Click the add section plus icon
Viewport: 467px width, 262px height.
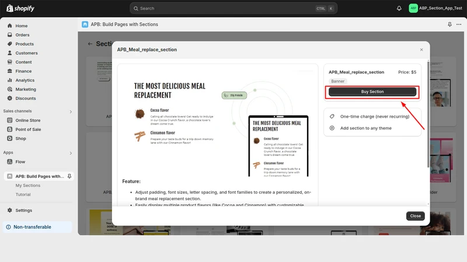tap(332, 128)
